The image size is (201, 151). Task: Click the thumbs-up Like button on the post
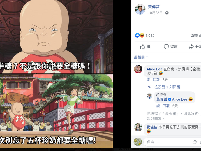145,47
